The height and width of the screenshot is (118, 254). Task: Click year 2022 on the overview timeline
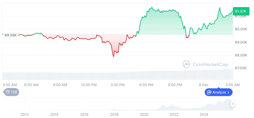tap(174, 114)
